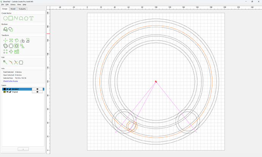Open the Library menu
Screen dimensions: 262x157
[13, 5]
